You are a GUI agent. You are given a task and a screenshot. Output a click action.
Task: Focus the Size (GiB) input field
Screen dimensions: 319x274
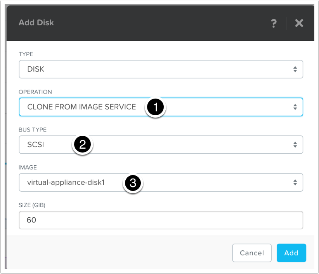[161, 220]
